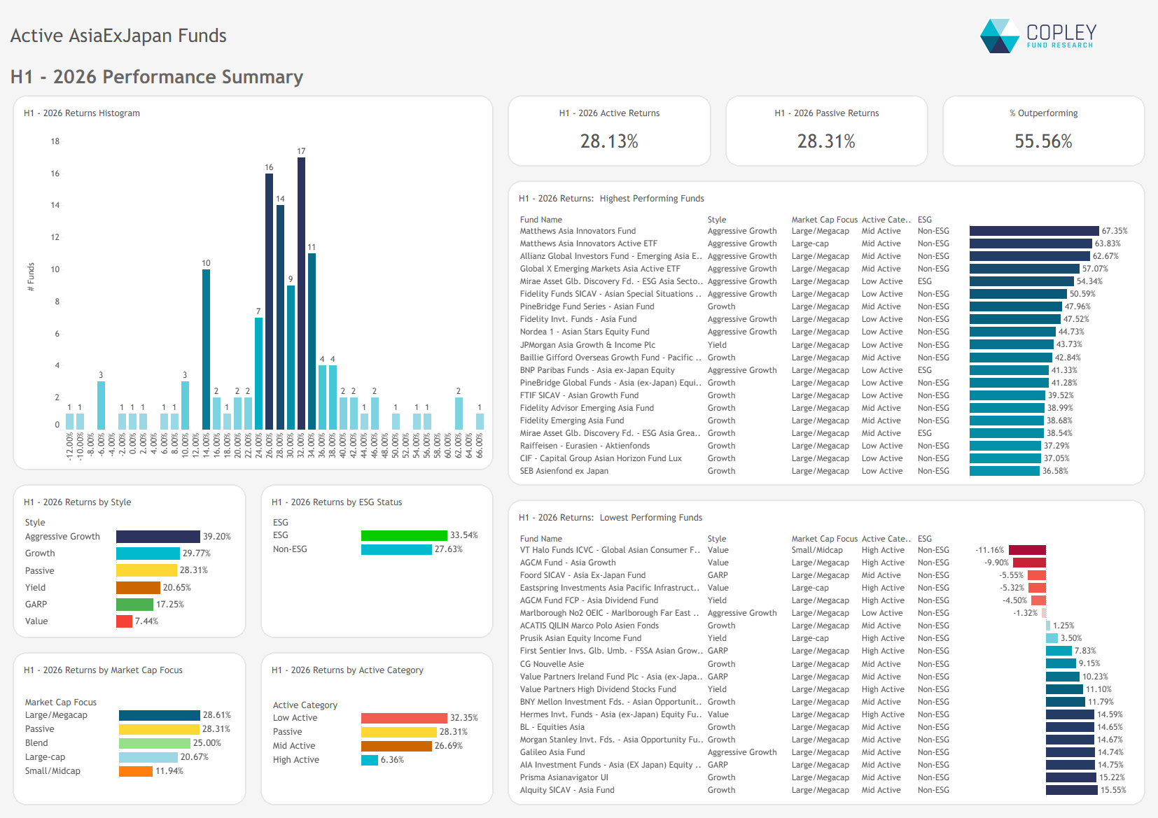
Task: Select the histogram bar labeled 14
Action: (280, 317)
